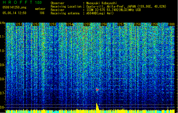
Task: Select the A504HB(yagi 4el) text
Action: [100, 13]
